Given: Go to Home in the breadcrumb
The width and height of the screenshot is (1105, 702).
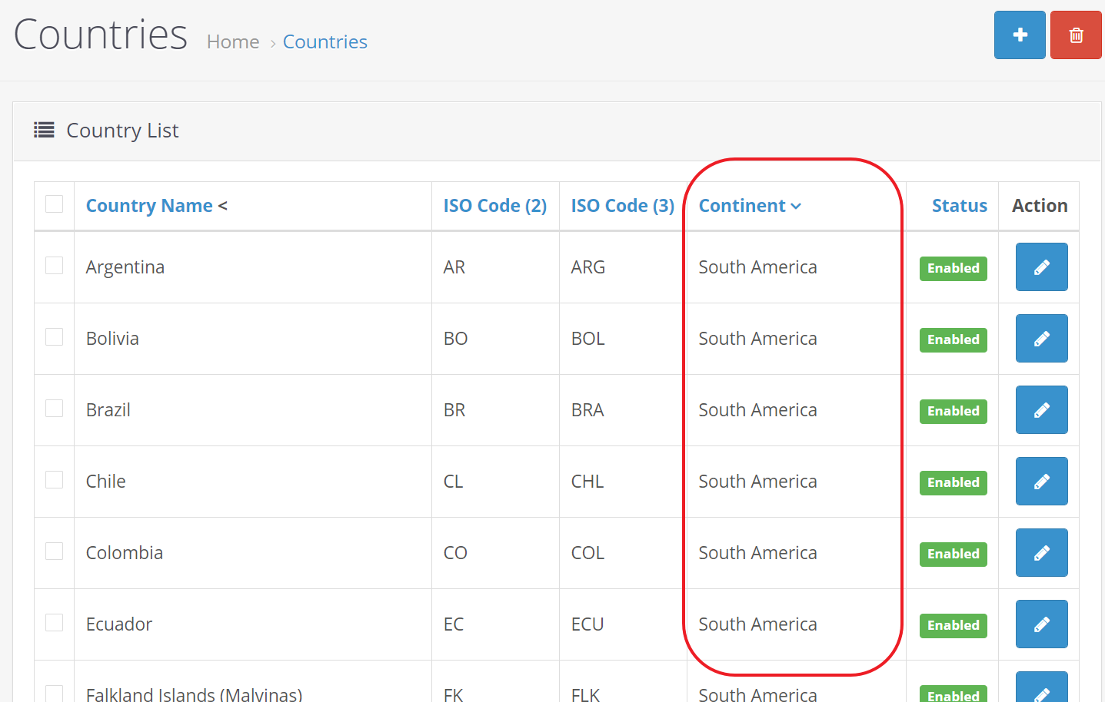Looking at the screenshot, I should (233, 42).
